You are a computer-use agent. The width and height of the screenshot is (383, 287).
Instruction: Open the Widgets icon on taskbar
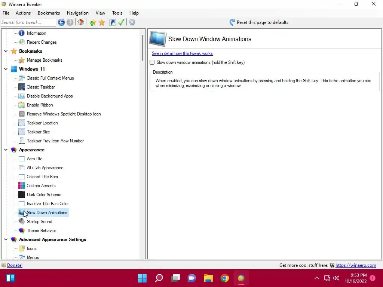10,278
